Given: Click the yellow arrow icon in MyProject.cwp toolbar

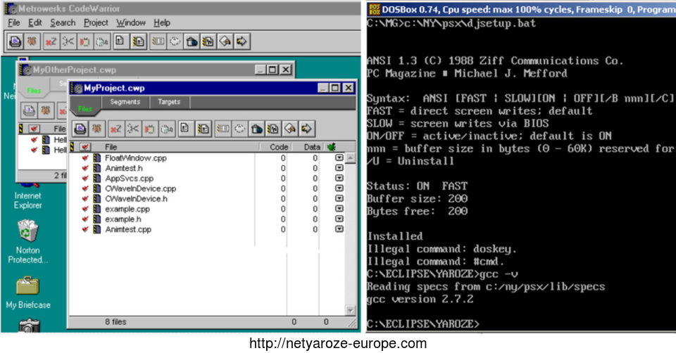Looking at the screenshot, I should (307, 129).
